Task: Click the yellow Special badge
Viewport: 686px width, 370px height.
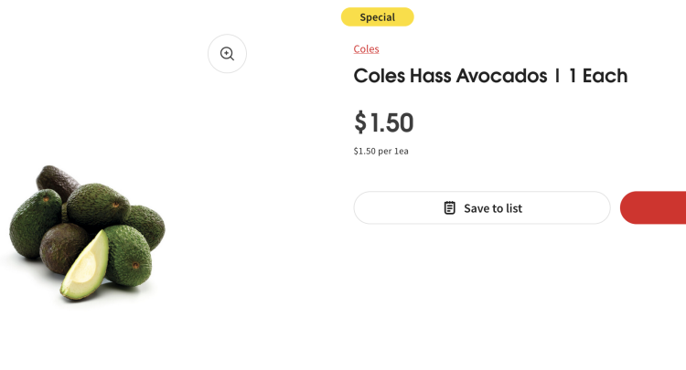Action: pyautogui.click(x=377, y=17)
